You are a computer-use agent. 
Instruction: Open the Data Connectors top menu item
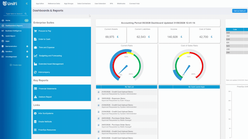point(84,3)
